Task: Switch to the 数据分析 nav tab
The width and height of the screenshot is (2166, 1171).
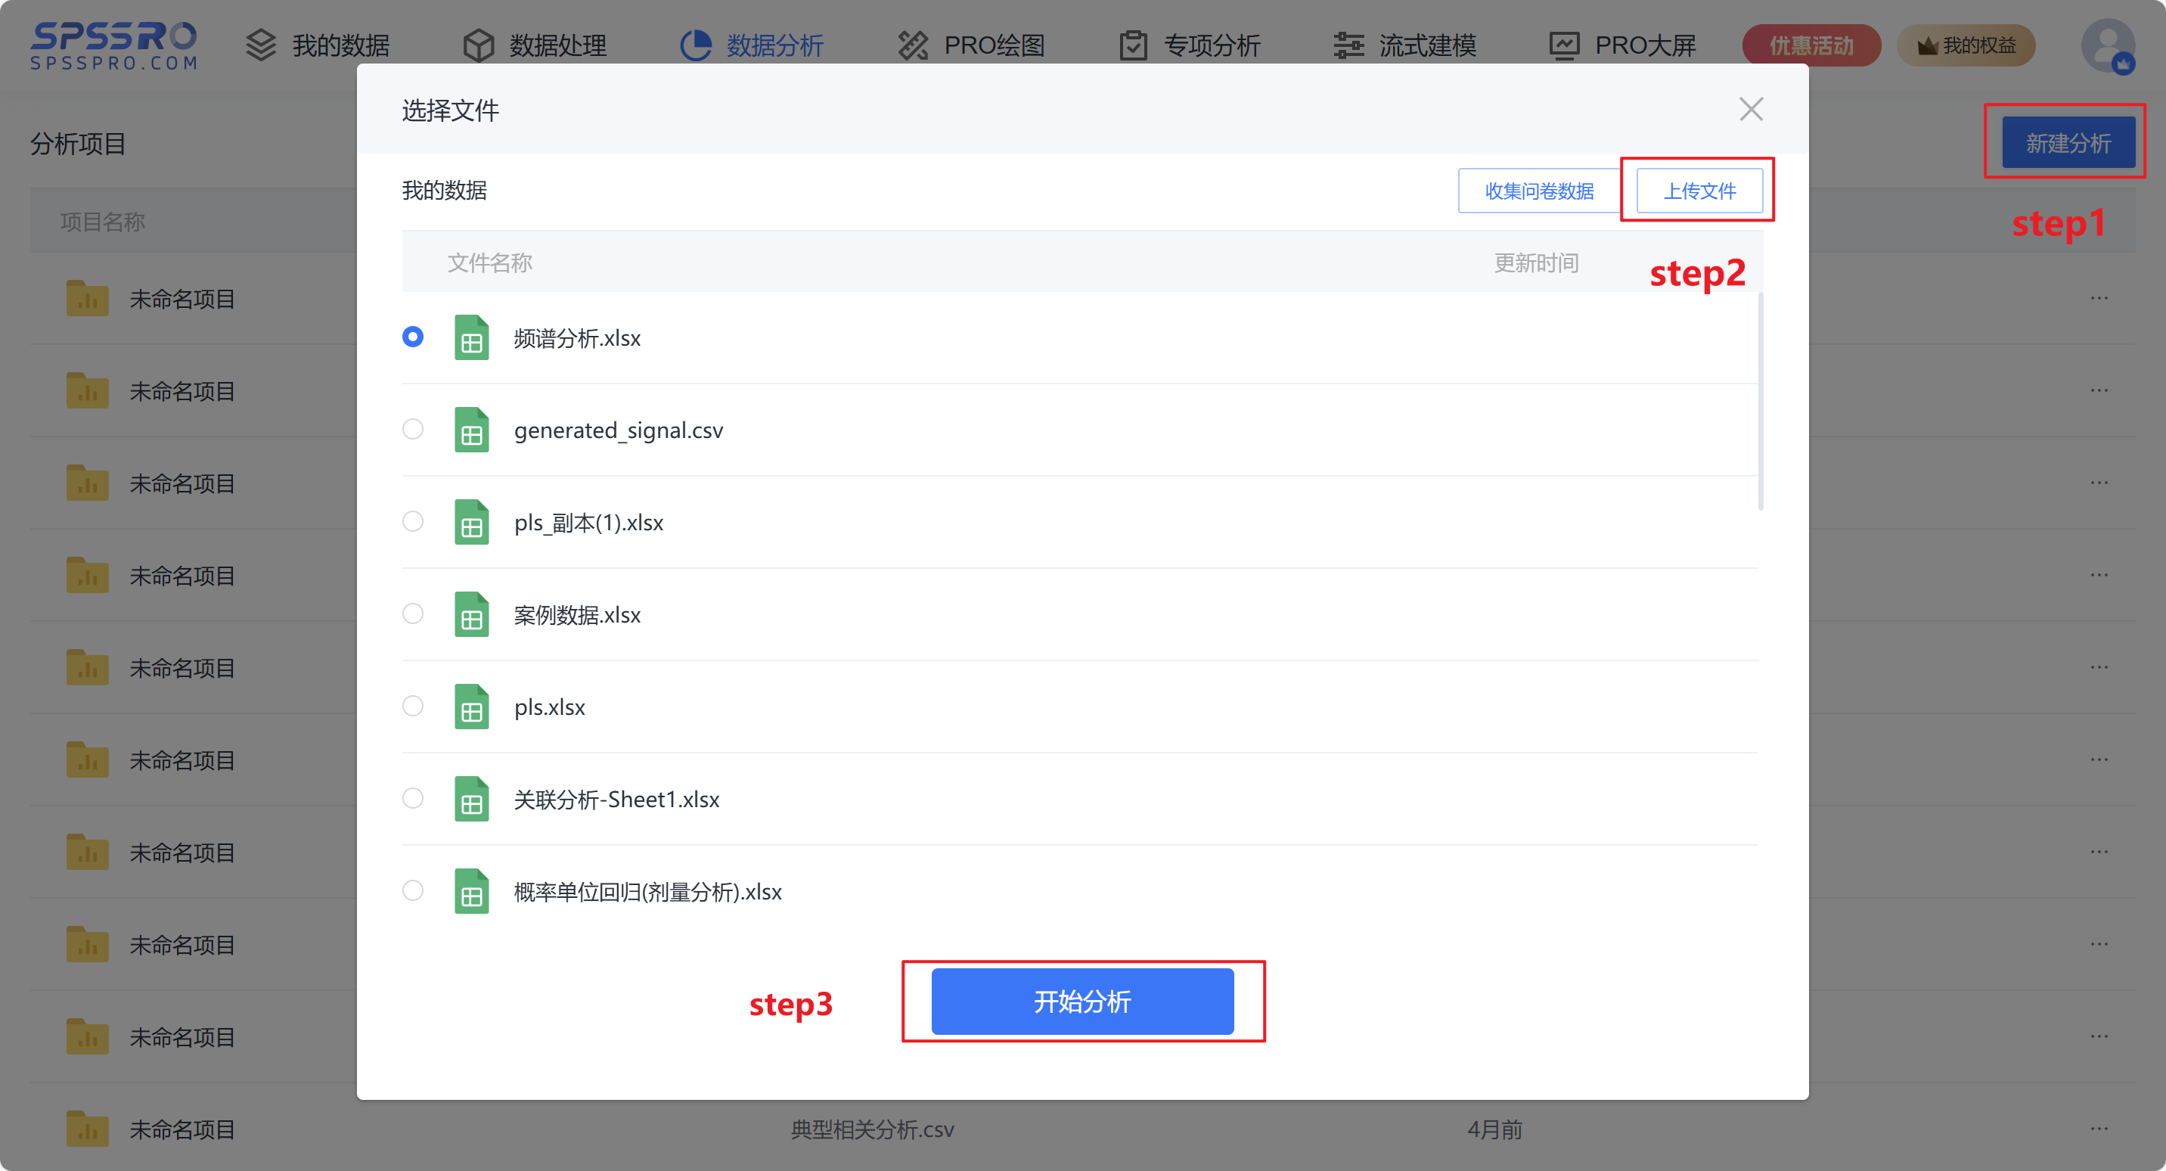Action: (x=752, y=45)
